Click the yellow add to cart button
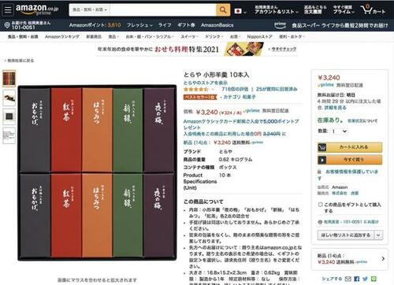Screen dimensions: 394x285 coord(350,147)
